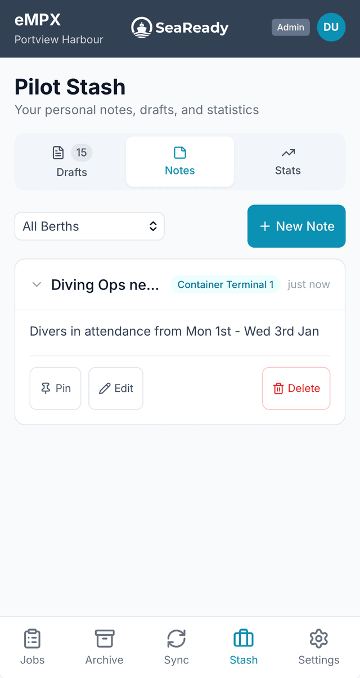360x678 pixels.
Task: Click the document icon above Drafts
Action: (58, 152)
